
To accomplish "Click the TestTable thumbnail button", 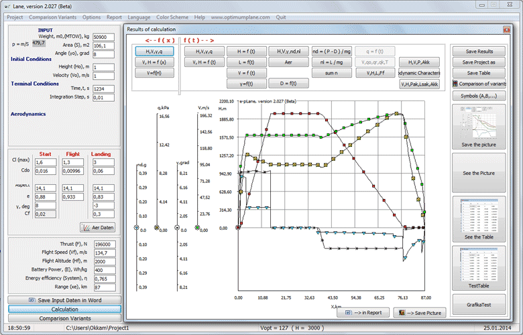I will (x=479, y=267).
